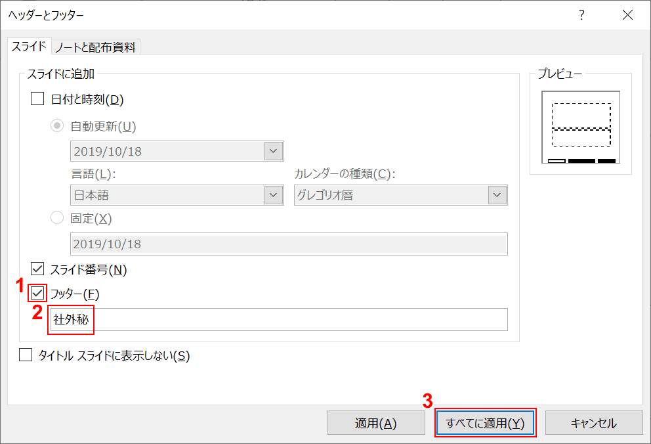Click the help question mark icon
651x444 pixels.
click(581, 15)
